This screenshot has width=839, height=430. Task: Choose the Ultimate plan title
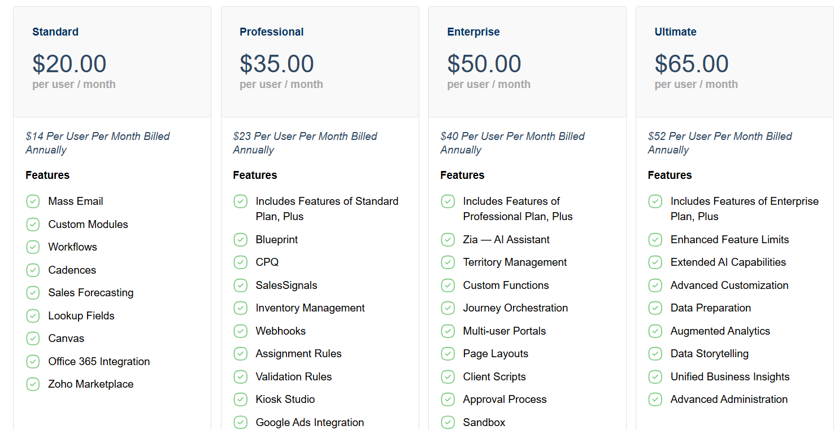click(675, 32)
